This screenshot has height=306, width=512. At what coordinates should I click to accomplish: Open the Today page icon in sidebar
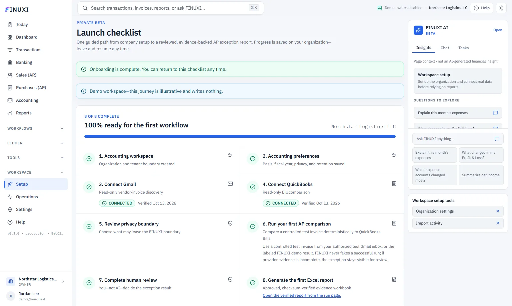coord(10,25)
